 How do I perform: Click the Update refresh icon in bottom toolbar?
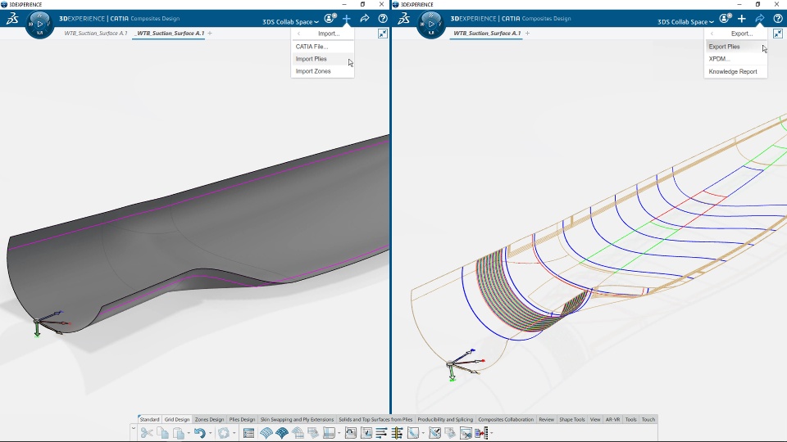coord(224,432)
